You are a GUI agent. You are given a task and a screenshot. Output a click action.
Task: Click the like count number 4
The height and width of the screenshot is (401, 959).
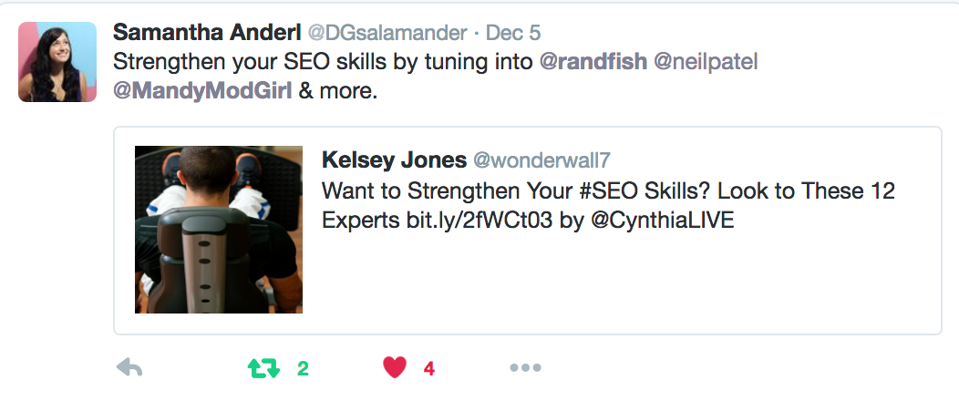[428, 369]
